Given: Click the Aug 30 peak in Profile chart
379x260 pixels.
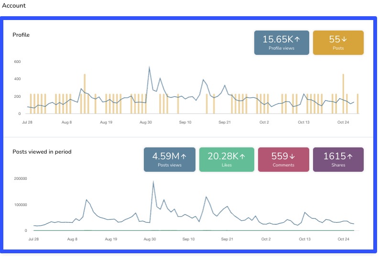Looking at the screenshot, I should point(150,68).
